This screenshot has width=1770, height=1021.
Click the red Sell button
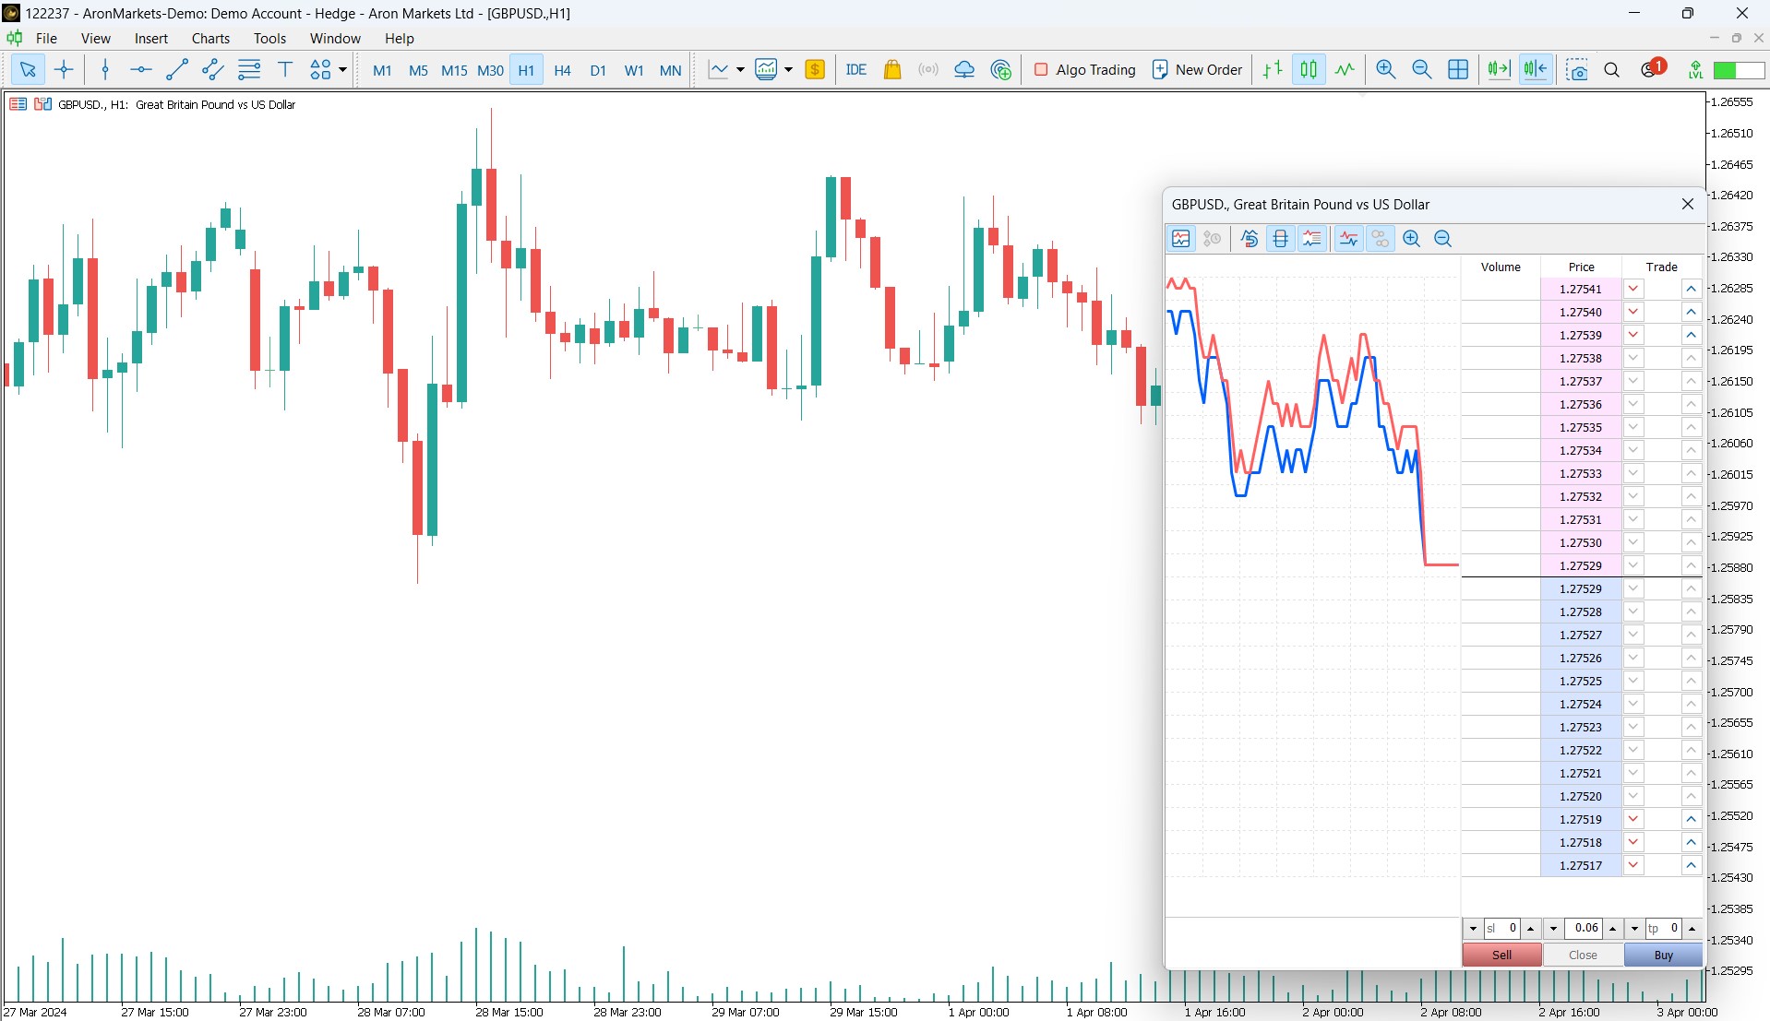(x=1501, y=956)
